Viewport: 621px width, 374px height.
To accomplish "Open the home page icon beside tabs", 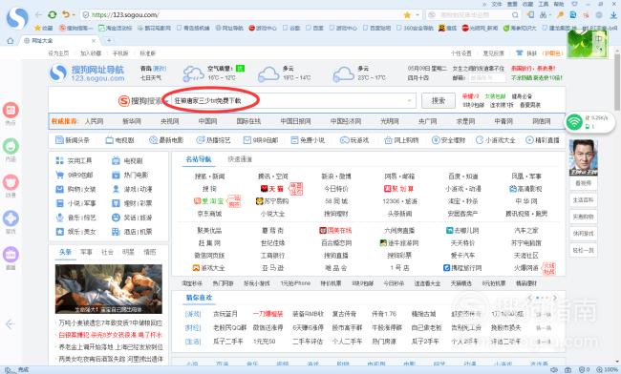I will pyautogui.click(x=11, y=41).
